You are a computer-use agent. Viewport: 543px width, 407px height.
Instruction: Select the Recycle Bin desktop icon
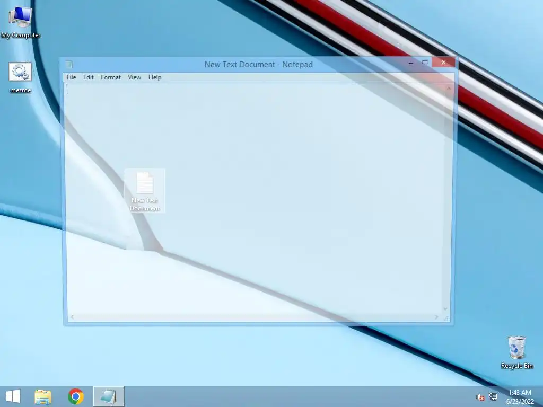pos(516,352)
